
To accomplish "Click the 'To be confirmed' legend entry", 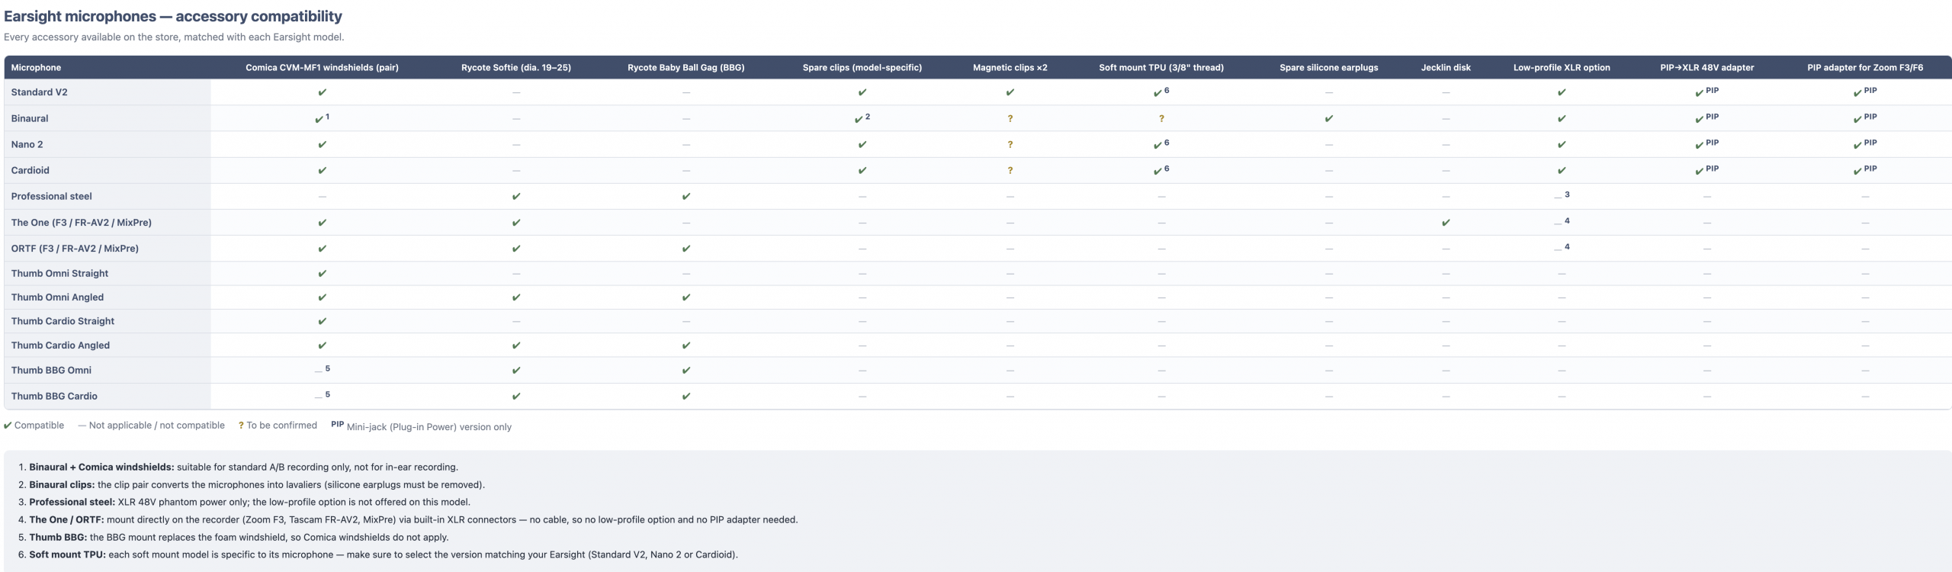I will (x=278, y=425).
